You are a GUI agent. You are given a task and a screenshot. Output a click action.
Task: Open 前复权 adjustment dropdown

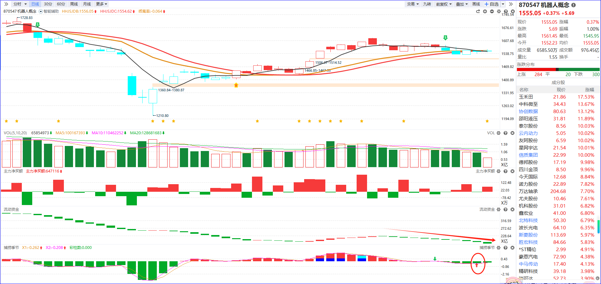[444, 4]
